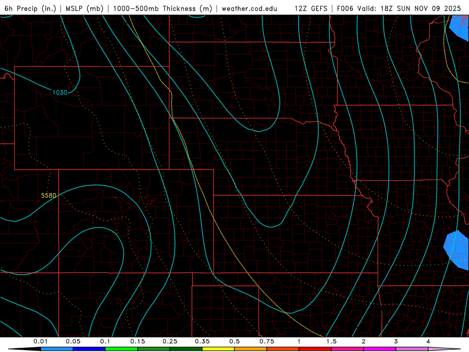Image resolution: width=469 pixels, height=352 pixels.
Task: Click the dark orange 0.75–1 colorbar segment
Action: [x=283, y=349]
